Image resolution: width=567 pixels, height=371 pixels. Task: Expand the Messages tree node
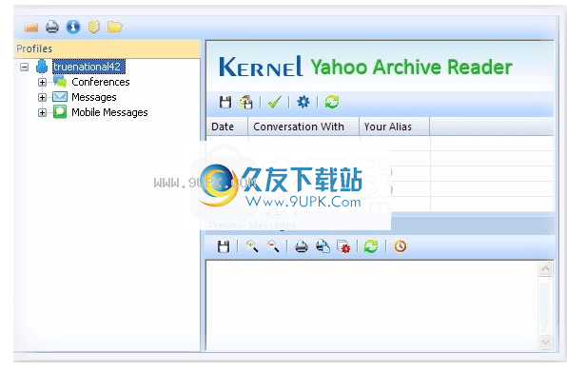pyautogui.click(x=42, y=97)
